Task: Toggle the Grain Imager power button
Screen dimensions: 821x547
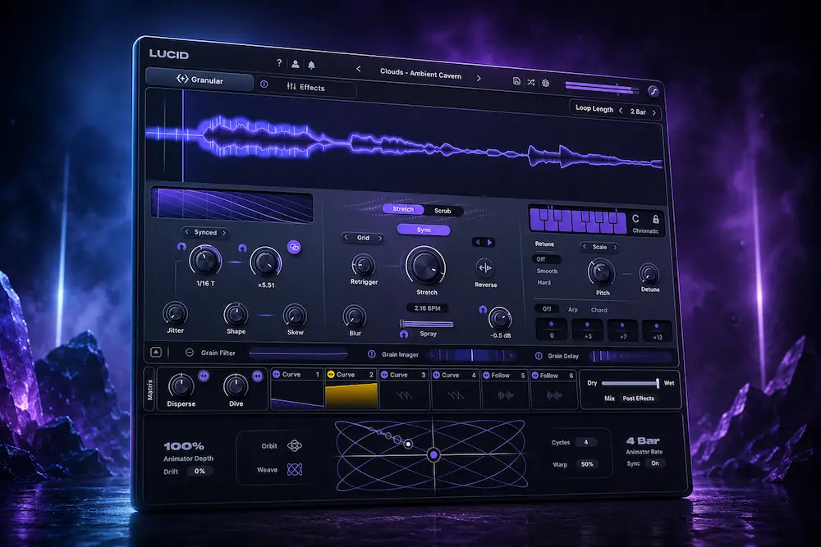Action: tap(372, 354)
